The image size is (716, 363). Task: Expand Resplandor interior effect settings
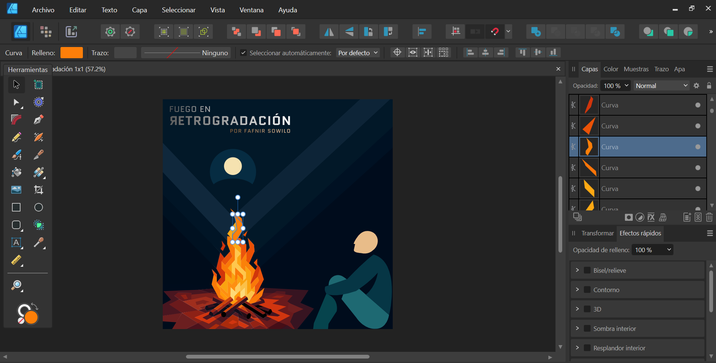pyautogui.click(x=577, y=347)
